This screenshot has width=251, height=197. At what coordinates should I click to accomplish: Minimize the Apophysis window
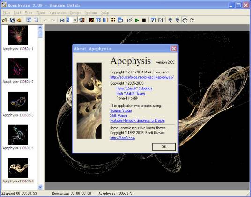tap(231, 5)
